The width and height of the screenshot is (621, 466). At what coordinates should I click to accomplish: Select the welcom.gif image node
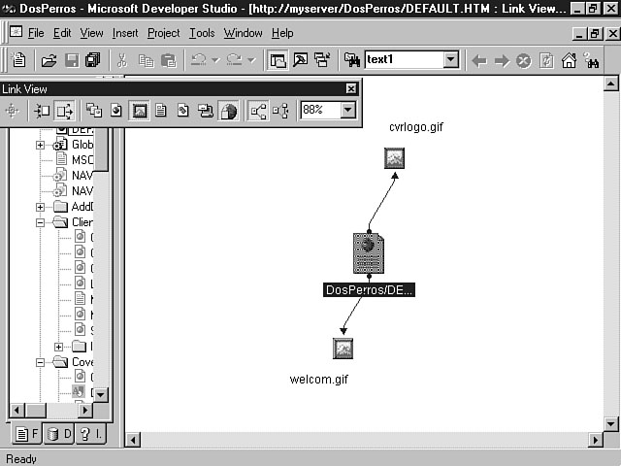click(343, 349)
